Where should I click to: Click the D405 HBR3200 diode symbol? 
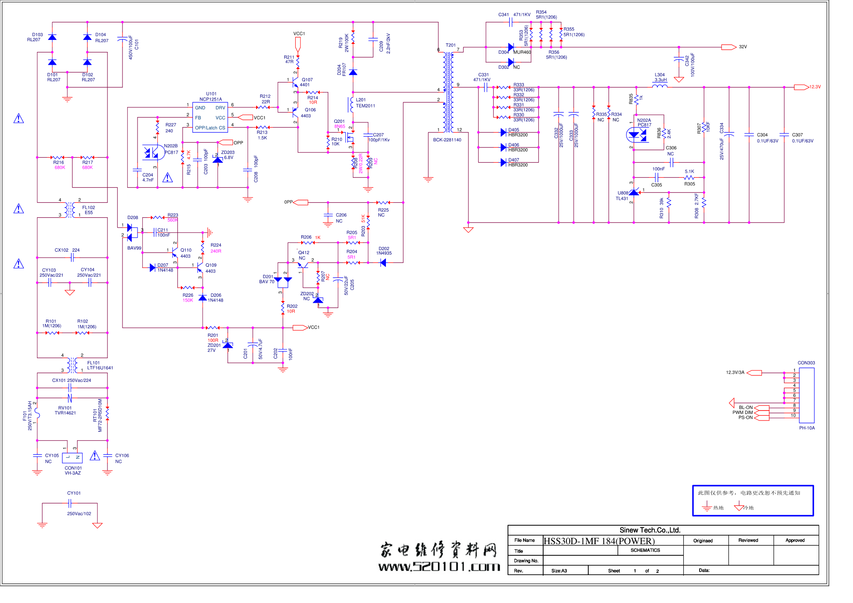point(503,132)
